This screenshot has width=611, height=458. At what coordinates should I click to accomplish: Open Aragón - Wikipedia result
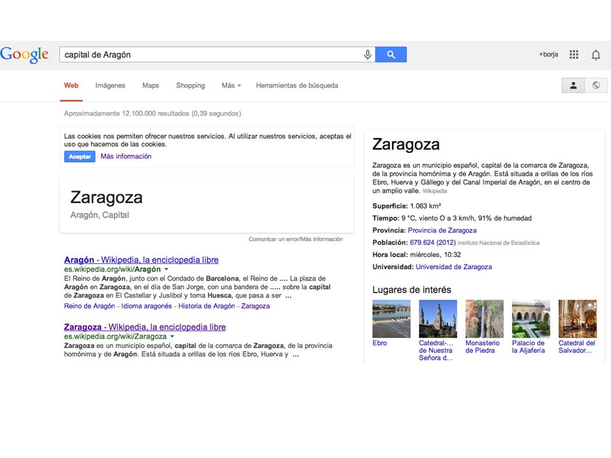[x=141, y=260]
